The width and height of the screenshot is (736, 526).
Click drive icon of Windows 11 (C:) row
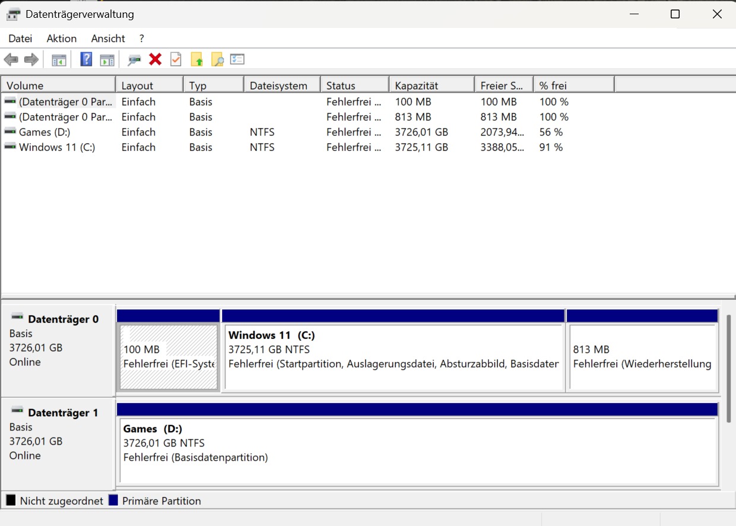(x=10, y=147)
